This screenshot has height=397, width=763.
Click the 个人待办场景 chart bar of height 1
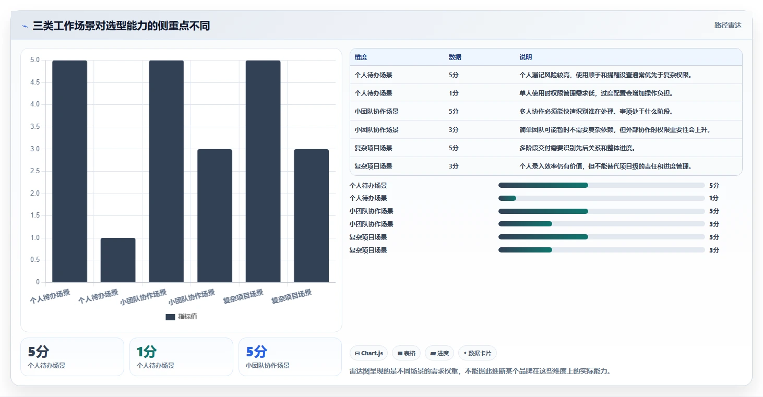pos(118,260)
